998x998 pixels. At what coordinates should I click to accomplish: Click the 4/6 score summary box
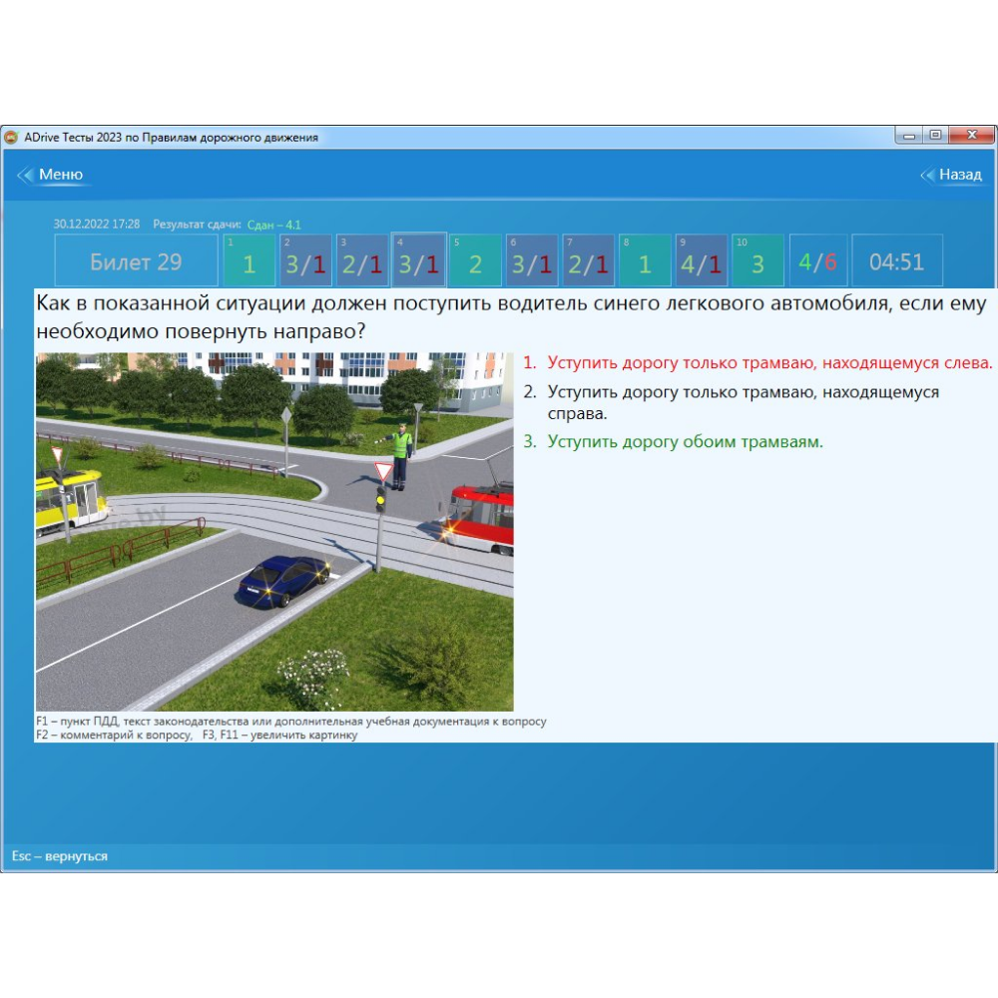[818, 260]
